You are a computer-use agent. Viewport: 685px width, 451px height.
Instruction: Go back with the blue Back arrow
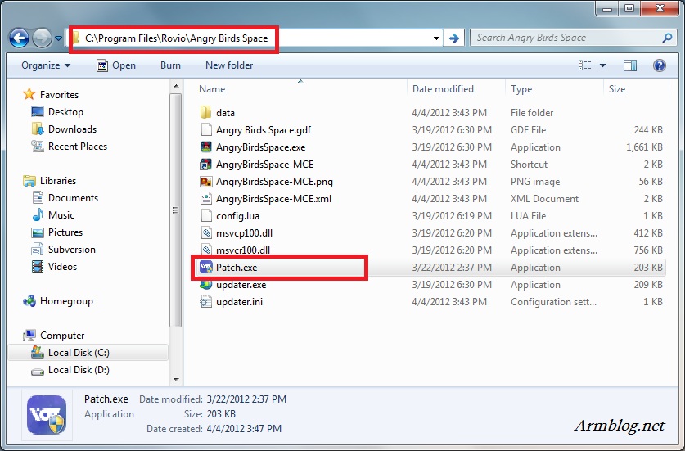click(x=19, y=38)
